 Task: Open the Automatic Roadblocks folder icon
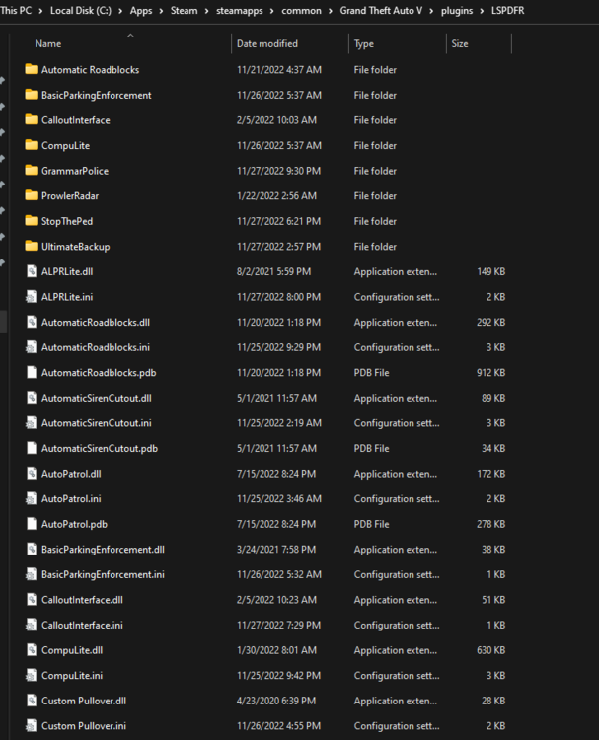point(32,69)
